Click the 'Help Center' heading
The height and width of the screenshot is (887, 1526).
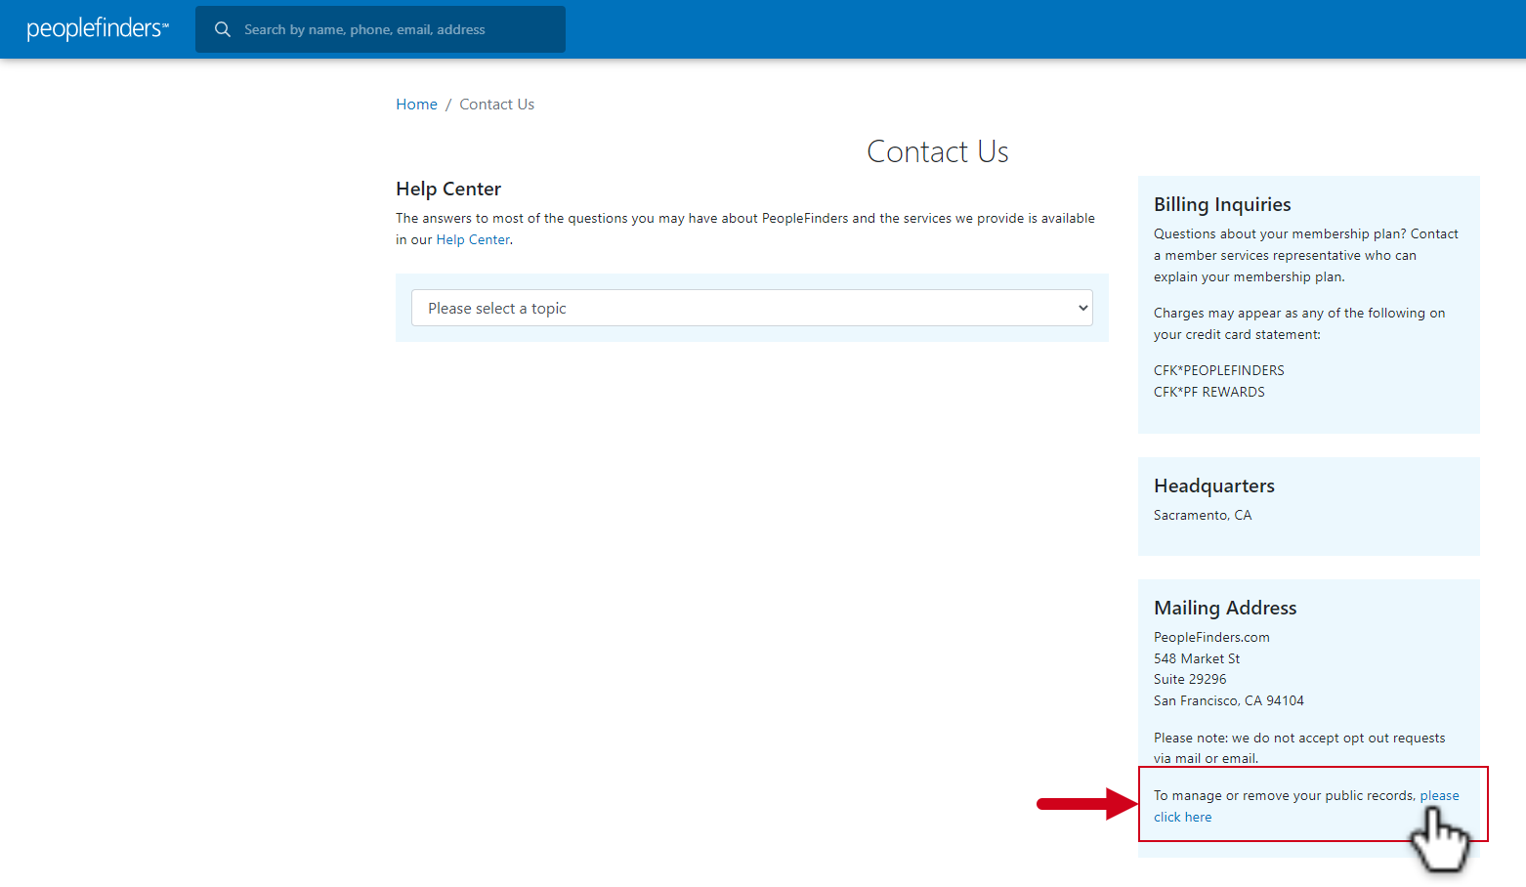448,189
